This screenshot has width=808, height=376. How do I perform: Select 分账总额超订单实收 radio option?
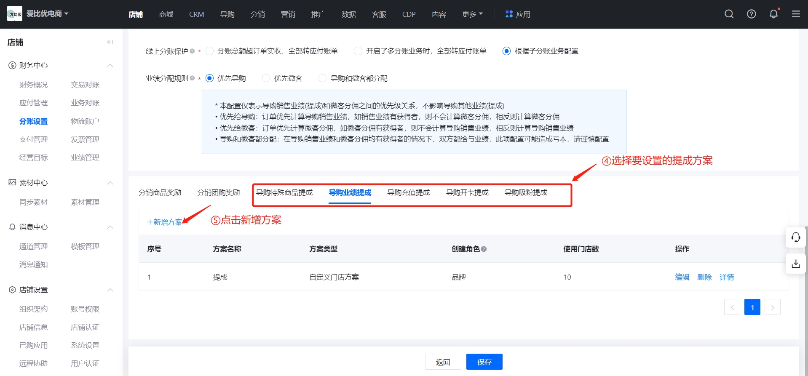pos(210,51)
